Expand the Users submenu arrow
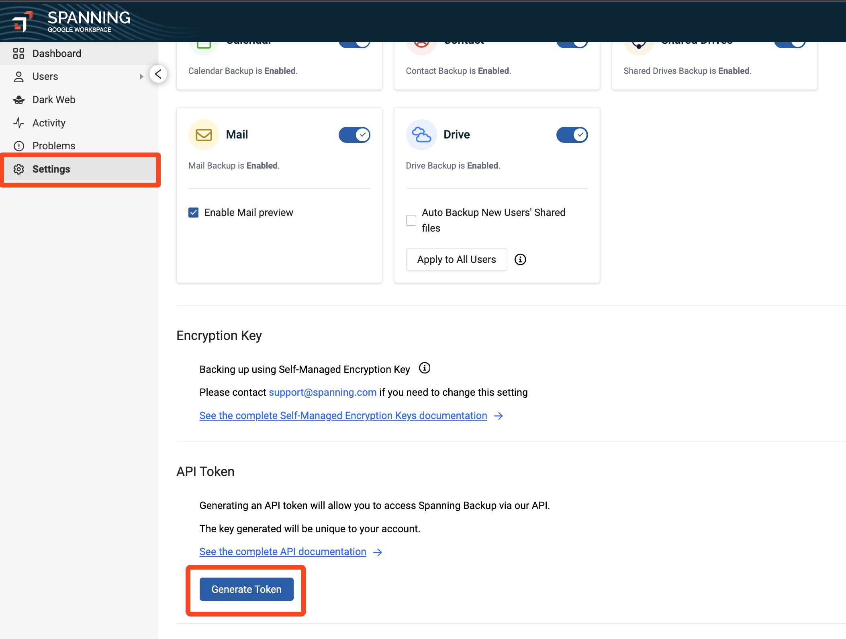846x639 pixels. pos(141,77)
